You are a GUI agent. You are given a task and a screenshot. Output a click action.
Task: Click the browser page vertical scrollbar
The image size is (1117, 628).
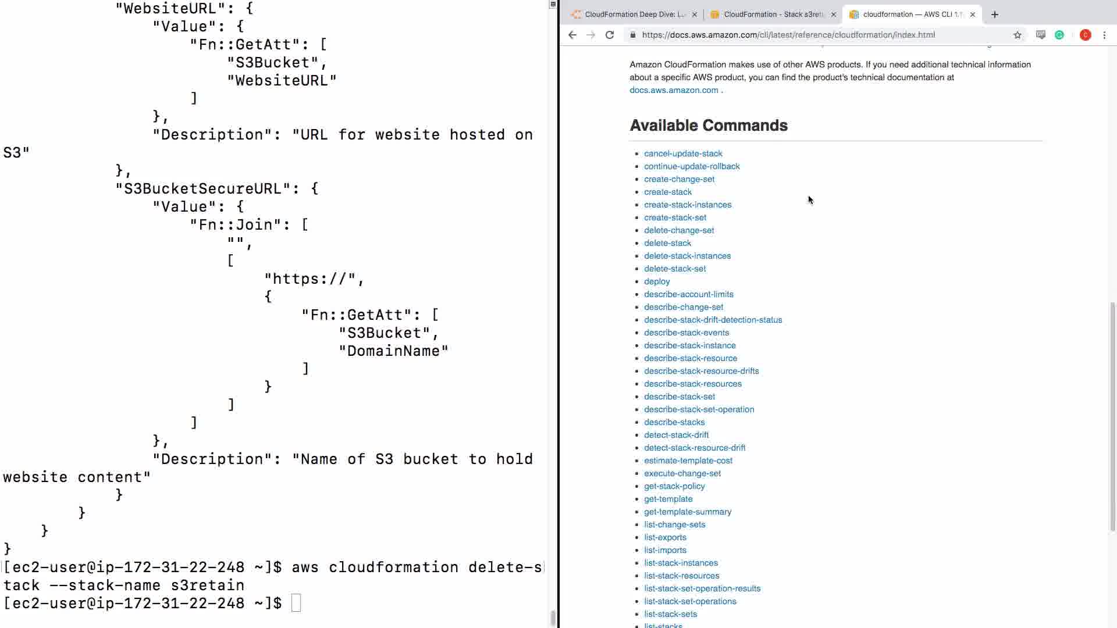[1112, 416]
